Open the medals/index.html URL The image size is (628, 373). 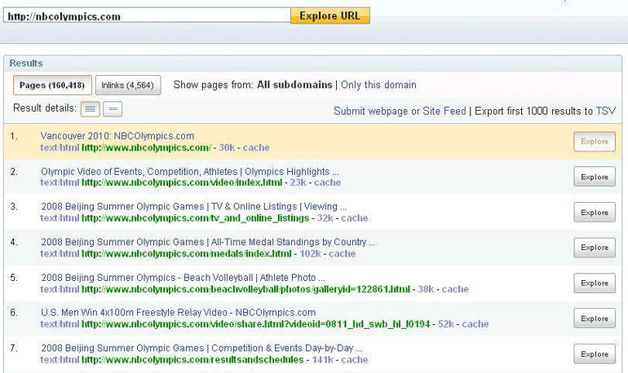[x=187, y=254]
